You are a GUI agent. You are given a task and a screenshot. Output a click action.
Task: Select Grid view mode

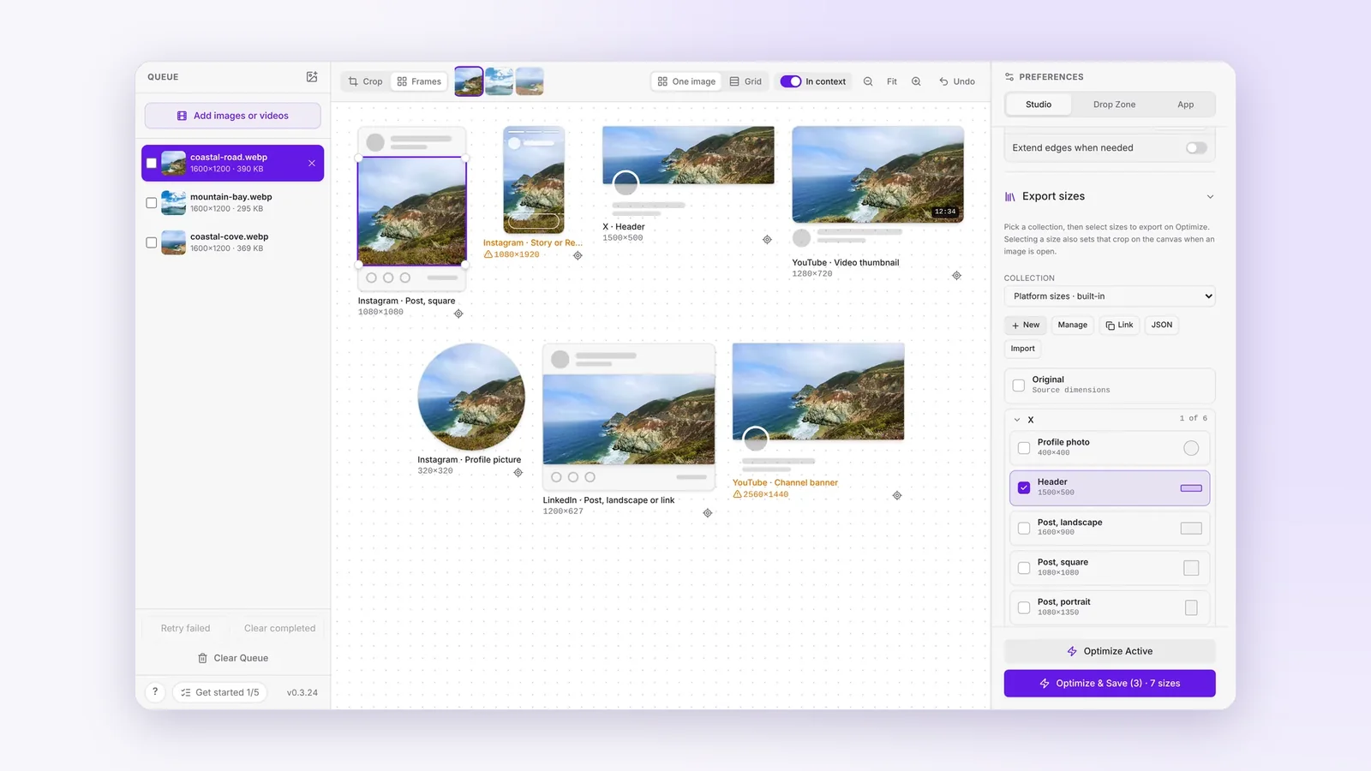coord(745,81)
